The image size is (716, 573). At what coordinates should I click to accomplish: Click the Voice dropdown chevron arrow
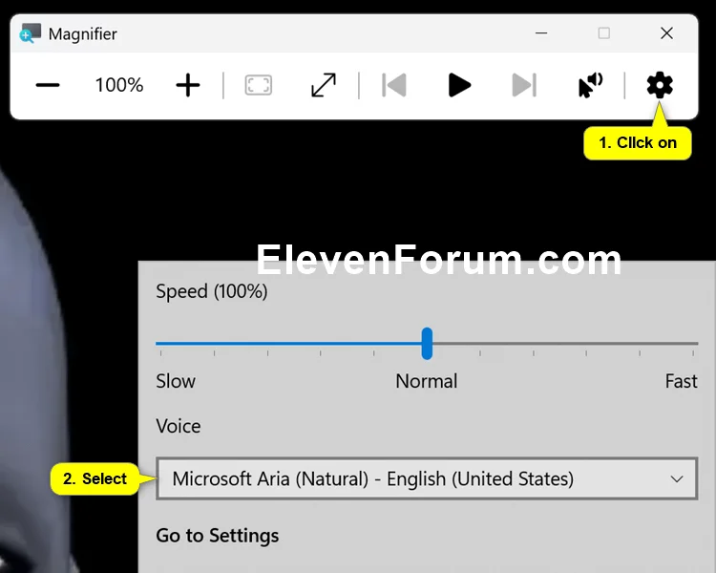(677, 478)
